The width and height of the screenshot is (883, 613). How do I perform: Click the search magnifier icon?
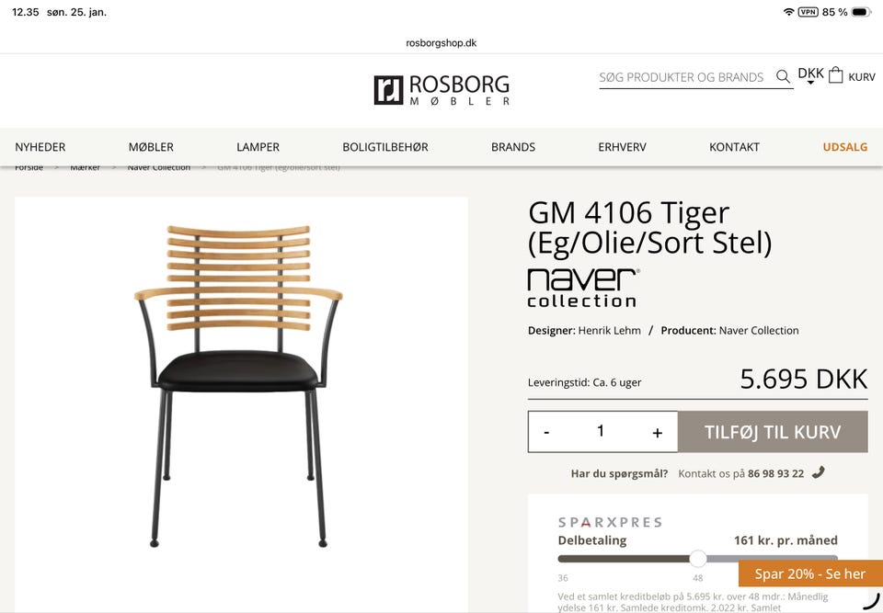tap(783, 76)
